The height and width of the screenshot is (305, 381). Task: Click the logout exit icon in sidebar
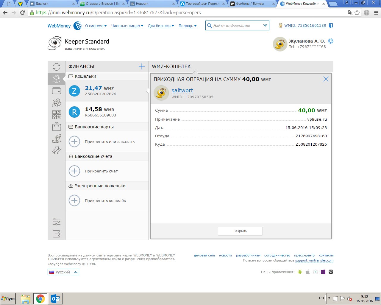click(57, 234)
